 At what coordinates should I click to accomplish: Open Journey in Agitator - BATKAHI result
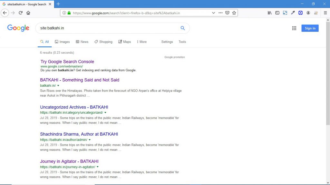(69, 161)
